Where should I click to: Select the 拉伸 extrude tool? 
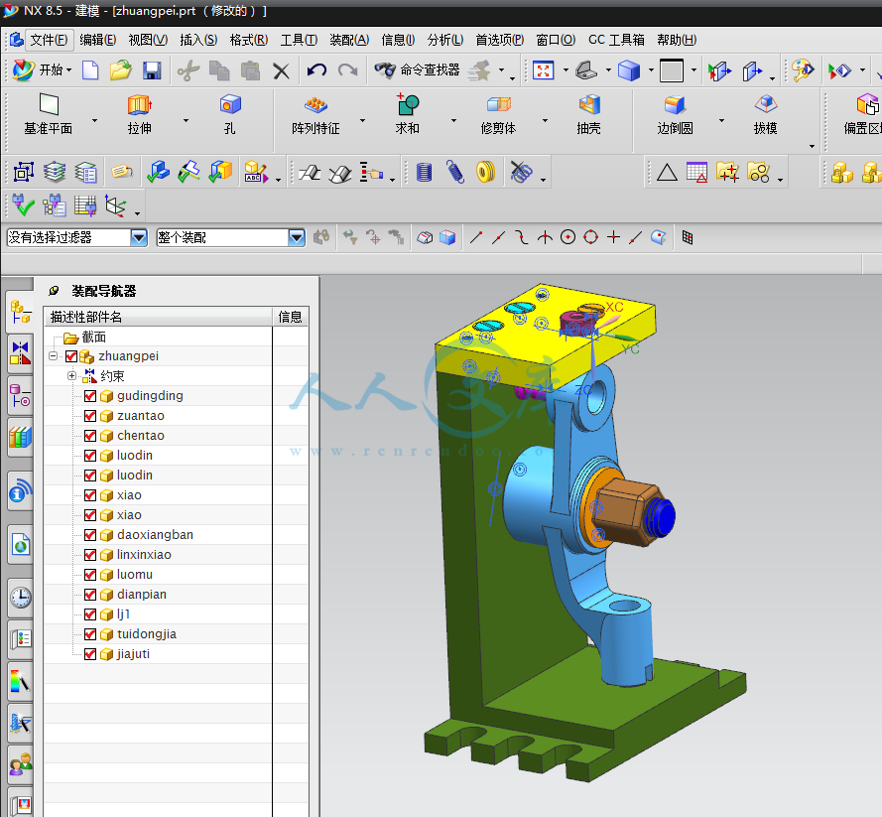139,115
